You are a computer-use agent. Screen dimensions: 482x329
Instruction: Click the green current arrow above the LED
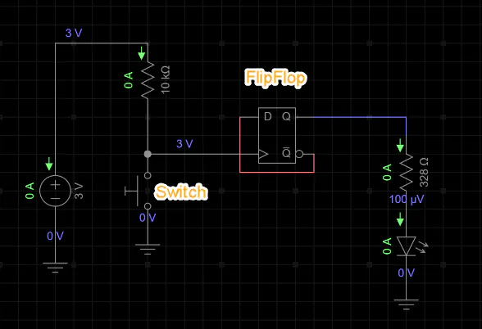[x=400, y=219]
